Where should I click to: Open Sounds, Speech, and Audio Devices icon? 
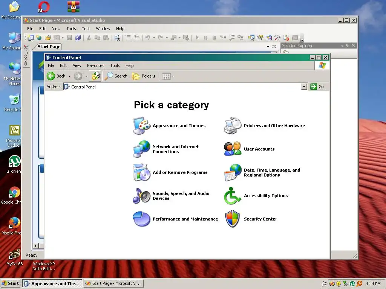141,196
